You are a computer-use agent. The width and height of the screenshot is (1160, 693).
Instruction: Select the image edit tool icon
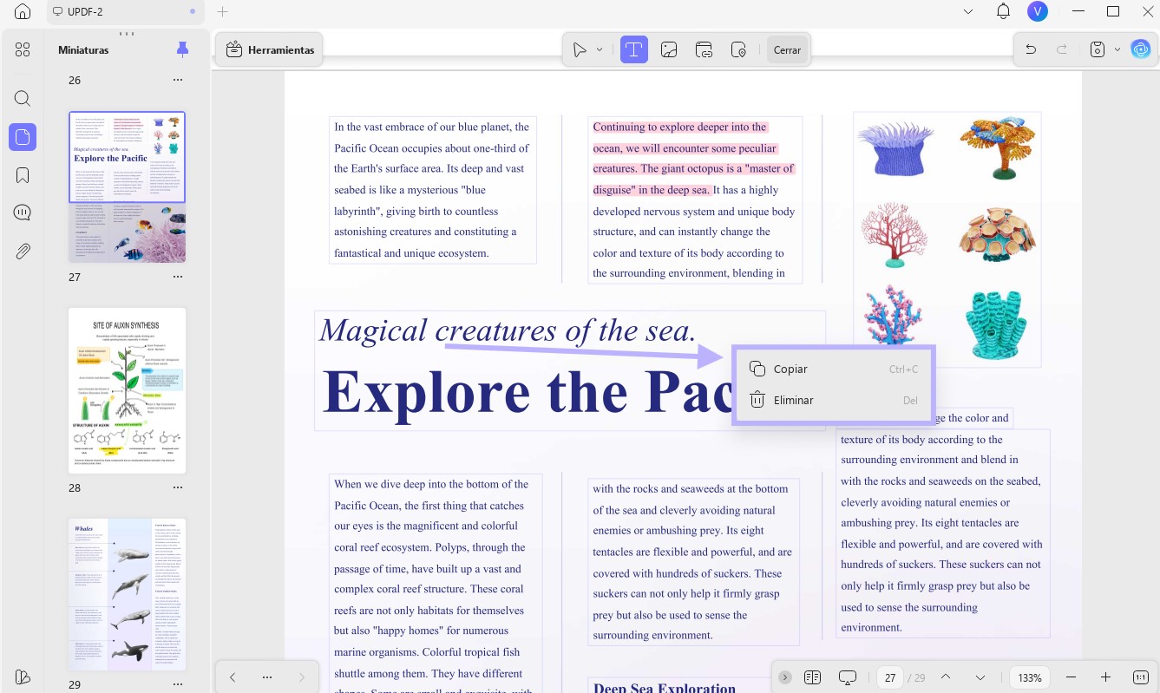[669, 49]
